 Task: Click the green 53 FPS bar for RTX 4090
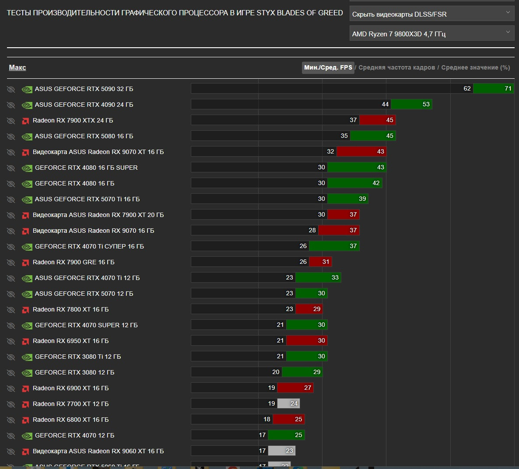click(x=411, y=104)
